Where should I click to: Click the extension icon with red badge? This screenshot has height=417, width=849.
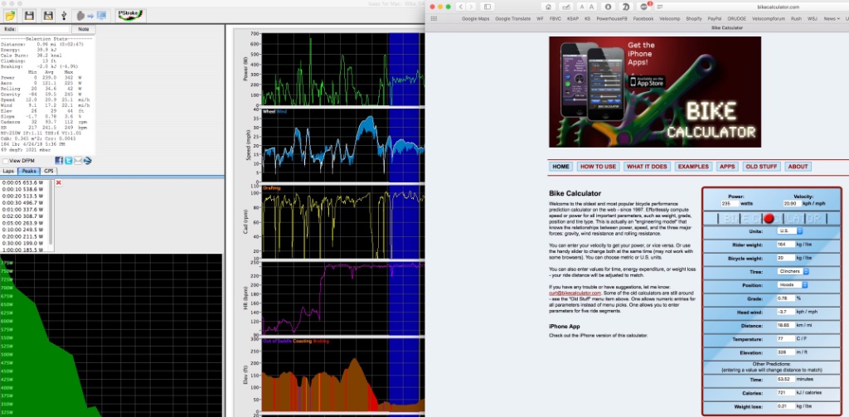click(645, 7)
